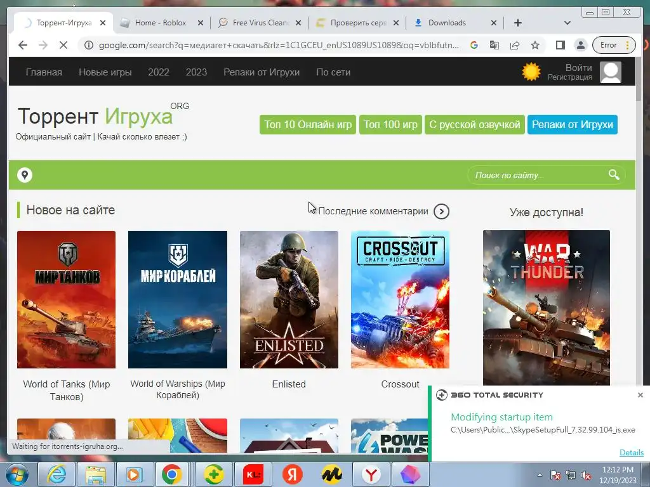Open Windows Explorer from taskbar

95,474
